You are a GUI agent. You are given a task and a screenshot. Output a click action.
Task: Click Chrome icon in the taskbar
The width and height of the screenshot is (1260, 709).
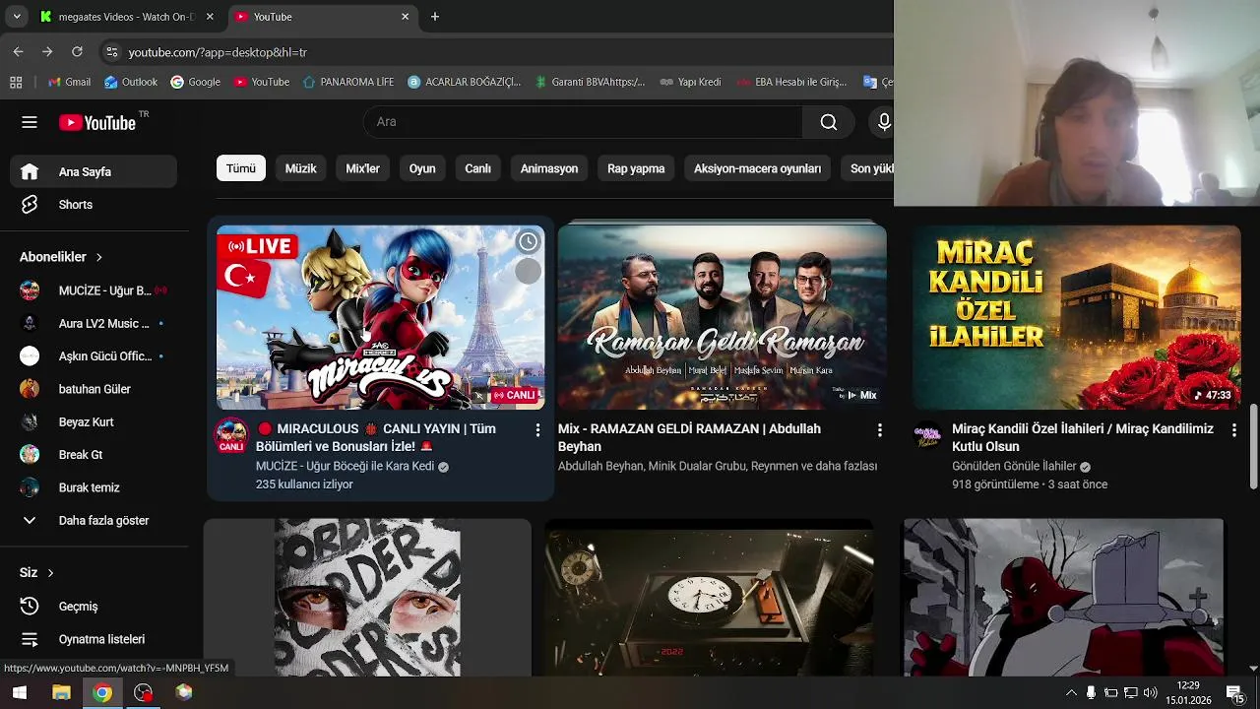point(102,692)
